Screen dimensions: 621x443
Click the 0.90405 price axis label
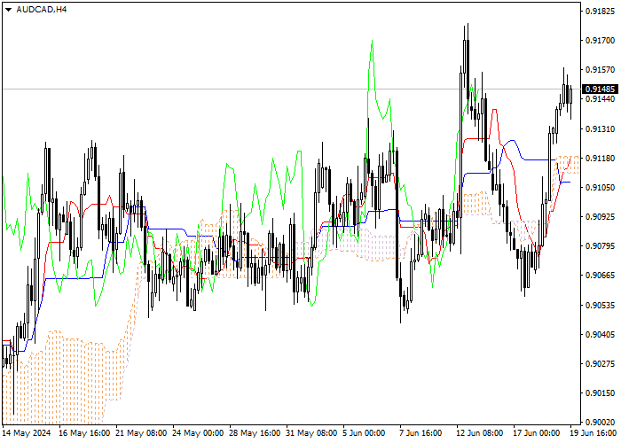coord(600,335)
